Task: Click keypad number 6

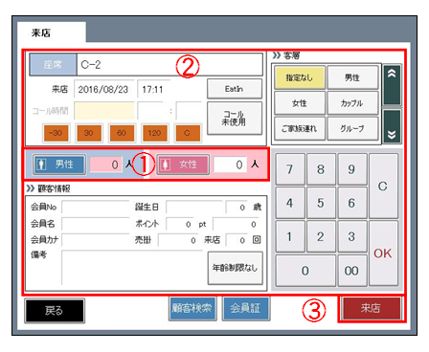Action: pos(351,203)
